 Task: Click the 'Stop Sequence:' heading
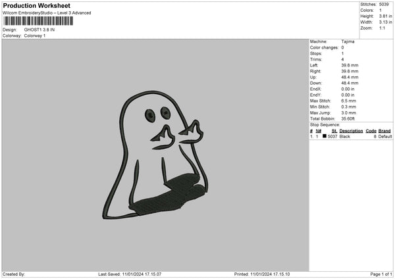(325, 125)
